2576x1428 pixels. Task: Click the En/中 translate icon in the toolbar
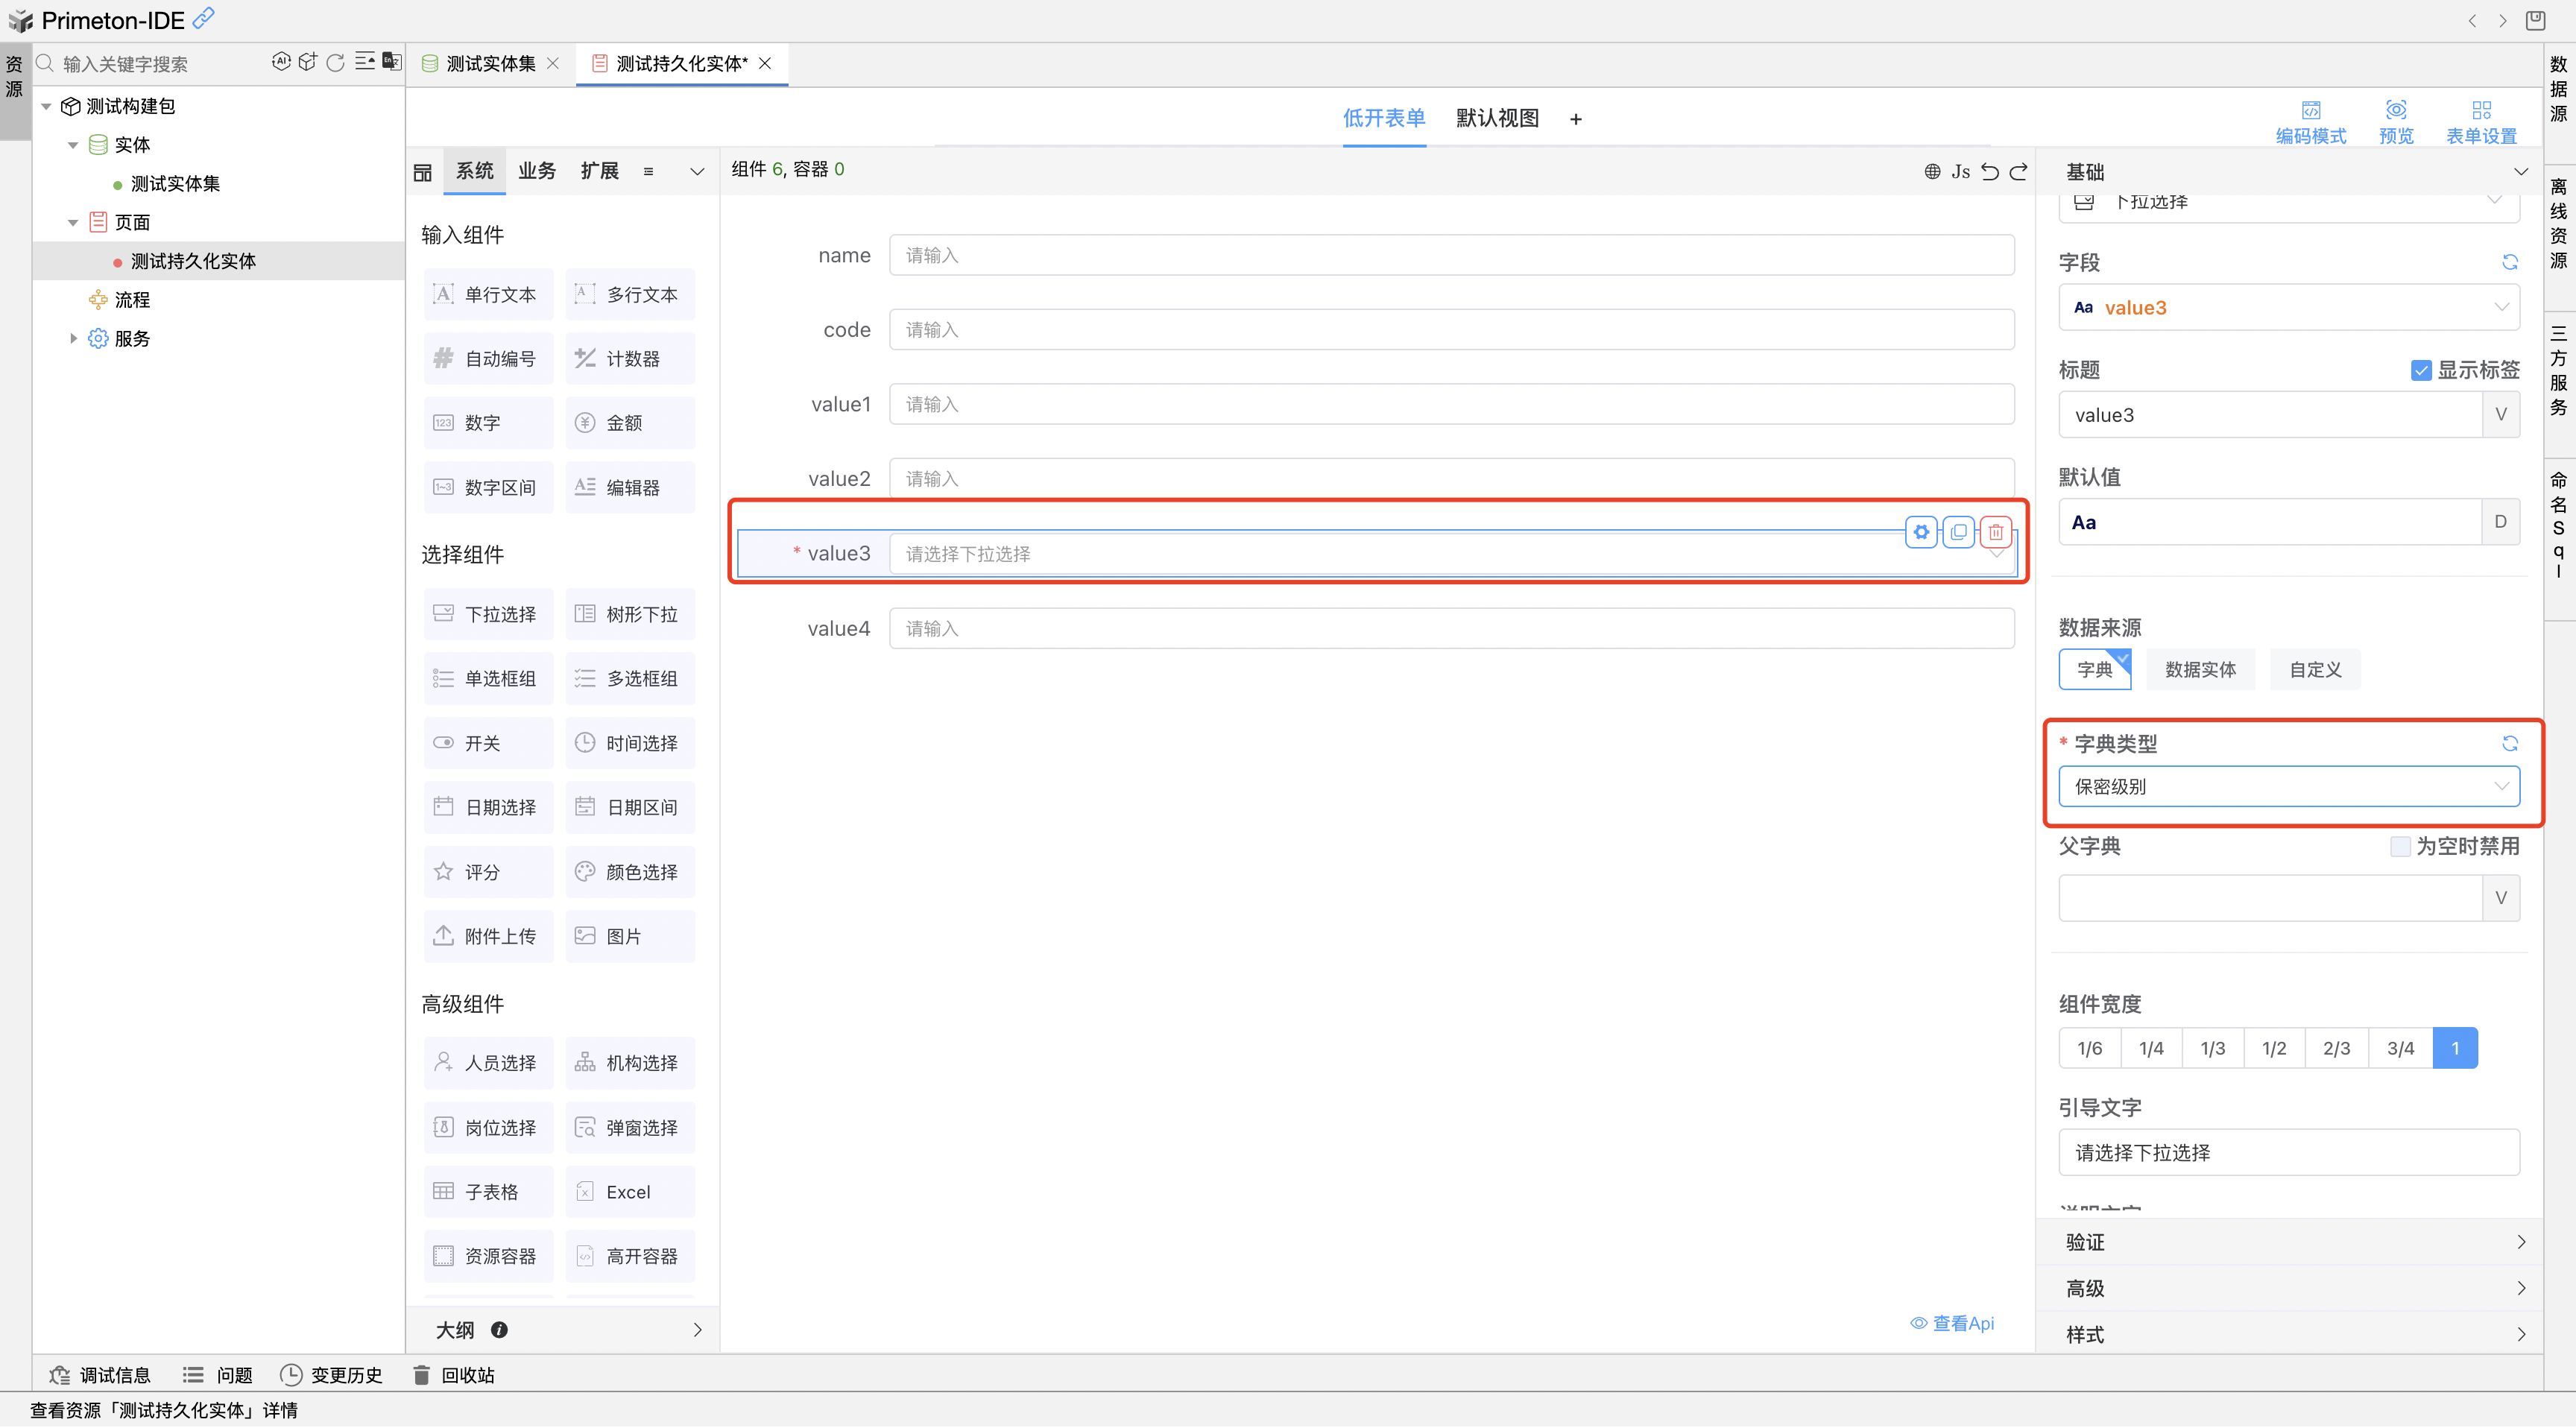coord(389,62)
